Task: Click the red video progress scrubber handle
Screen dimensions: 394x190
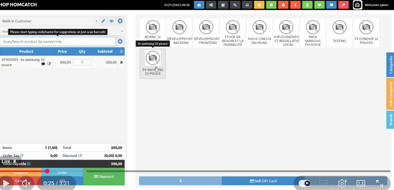Action: point(47,171)
